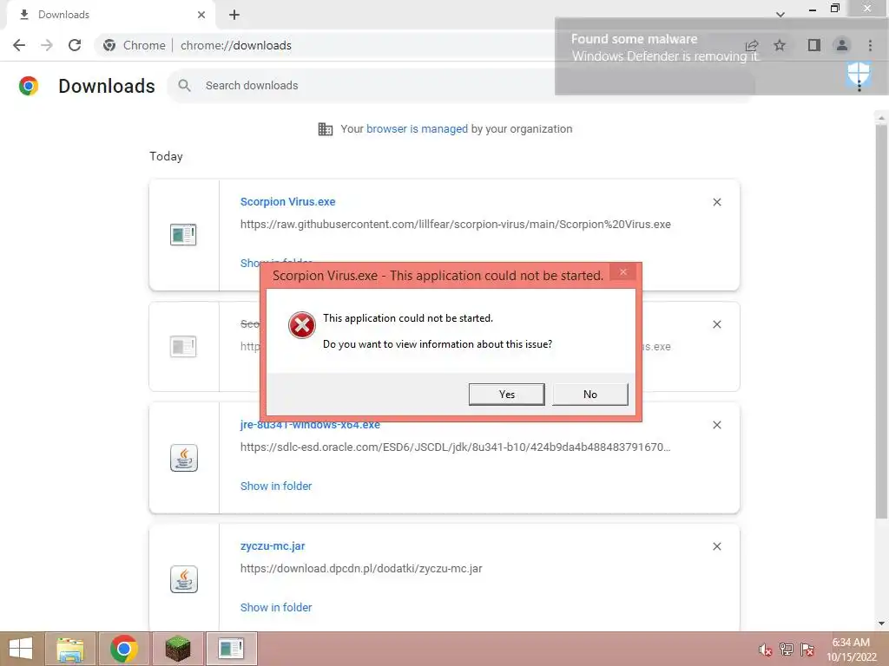Click the Windows Defender shield icon
Image resolution: width=889 pixels, height=666 pixels.
[859, 74]
